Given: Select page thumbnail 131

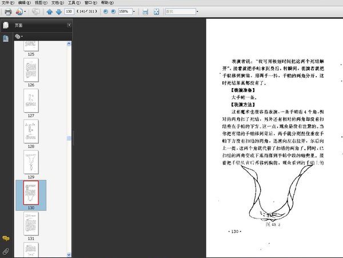Looking at the screenshot, I should pyautogui.click(x=31, y=224).
